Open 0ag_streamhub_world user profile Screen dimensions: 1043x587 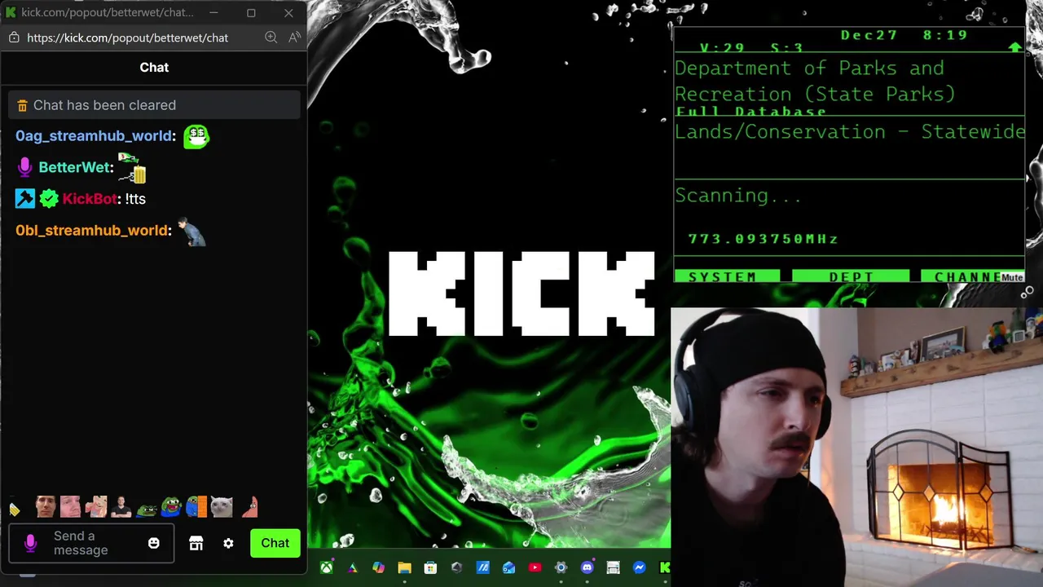[95, 136]
